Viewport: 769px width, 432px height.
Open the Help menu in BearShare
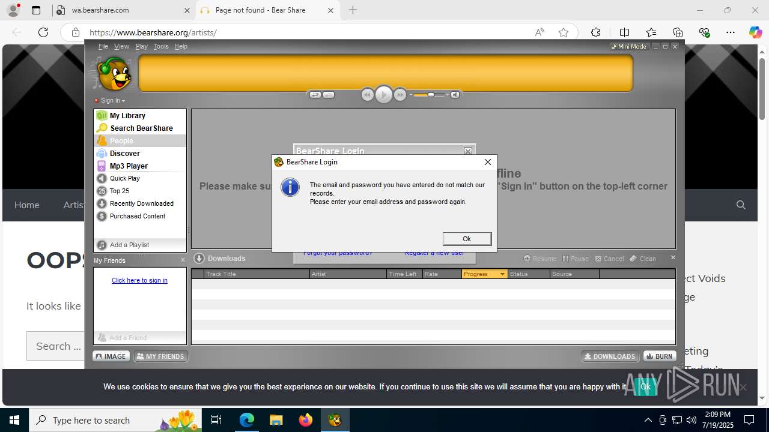(181, 46)
